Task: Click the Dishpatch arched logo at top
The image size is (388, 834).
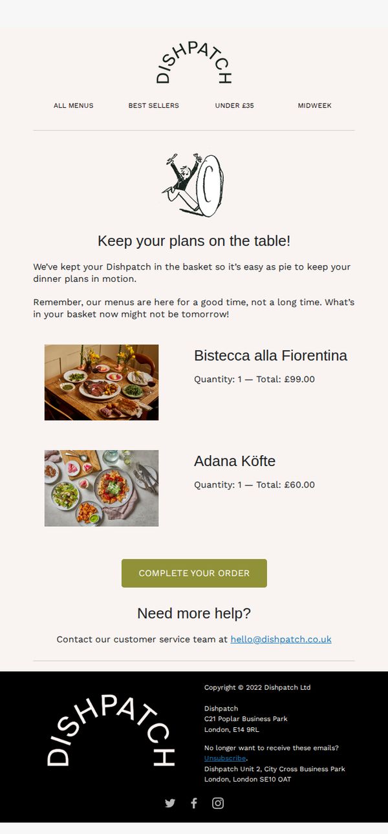Action: 194,63
